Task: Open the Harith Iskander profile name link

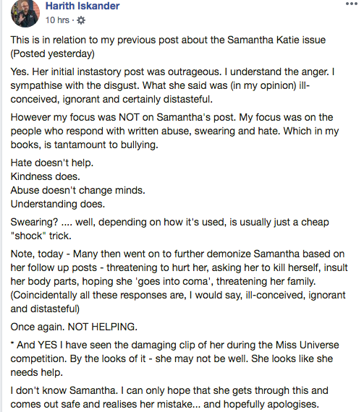Action: coord(82,6)
